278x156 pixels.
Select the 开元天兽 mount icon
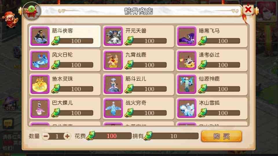[x=113, y=36]
